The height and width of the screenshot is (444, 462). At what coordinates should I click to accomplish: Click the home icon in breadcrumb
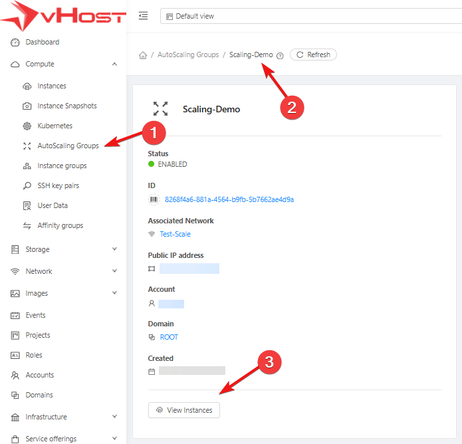point(142,55)
